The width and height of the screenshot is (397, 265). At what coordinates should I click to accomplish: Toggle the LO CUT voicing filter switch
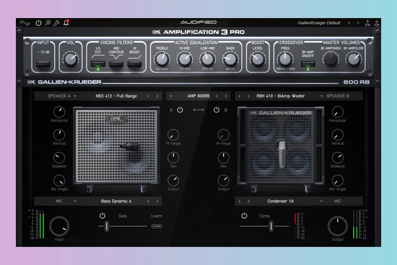[98, 64]
